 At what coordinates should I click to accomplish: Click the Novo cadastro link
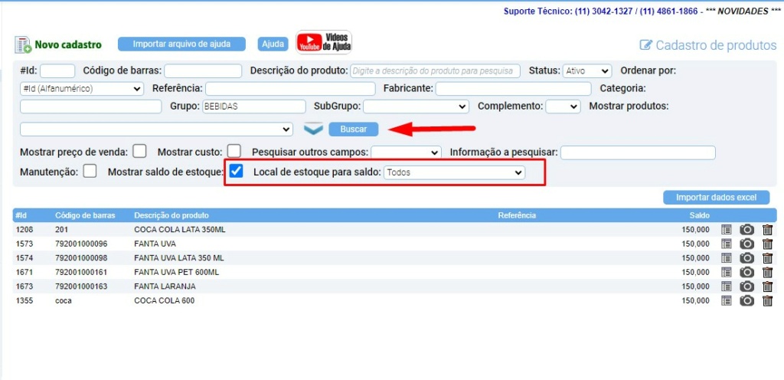pos(67,45)
